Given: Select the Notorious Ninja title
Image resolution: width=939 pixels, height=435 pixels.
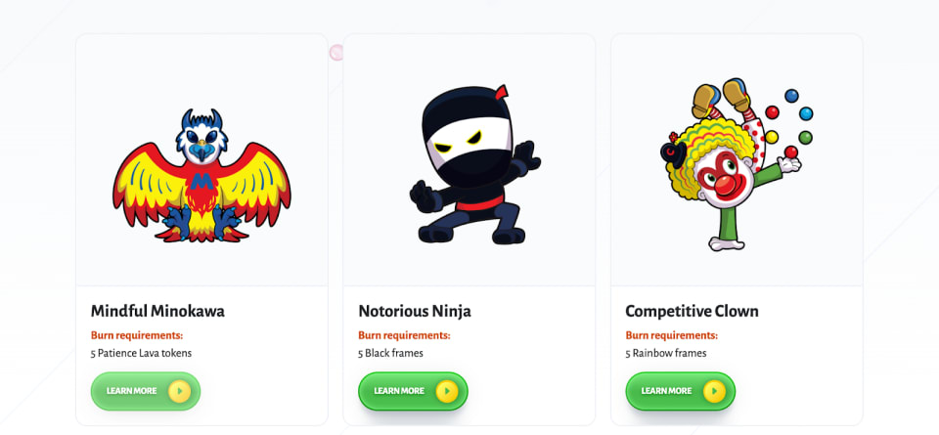Looking at the screenshot, I should pos(415,311).
